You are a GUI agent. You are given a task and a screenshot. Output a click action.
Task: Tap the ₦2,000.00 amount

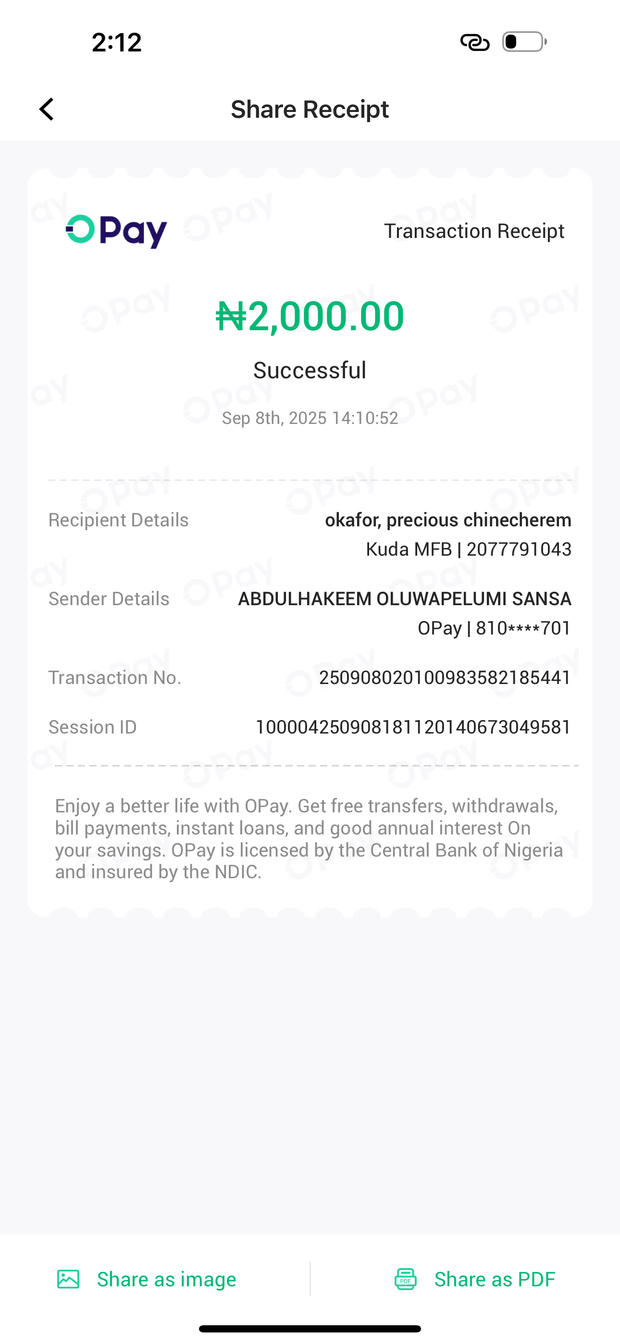click(x=310, y=316)
